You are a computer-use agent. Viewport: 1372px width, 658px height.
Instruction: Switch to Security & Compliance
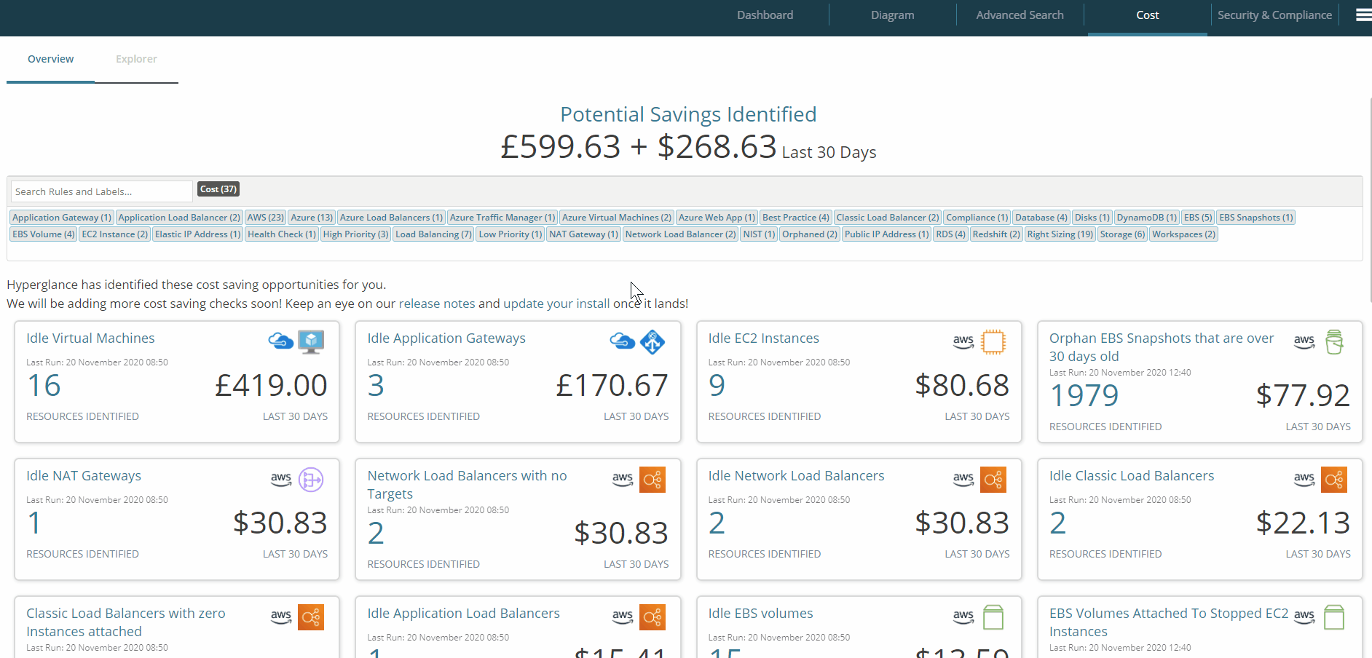(x=1274, y=15)
